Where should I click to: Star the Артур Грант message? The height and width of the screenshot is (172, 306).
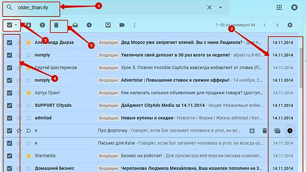[19, 93]
